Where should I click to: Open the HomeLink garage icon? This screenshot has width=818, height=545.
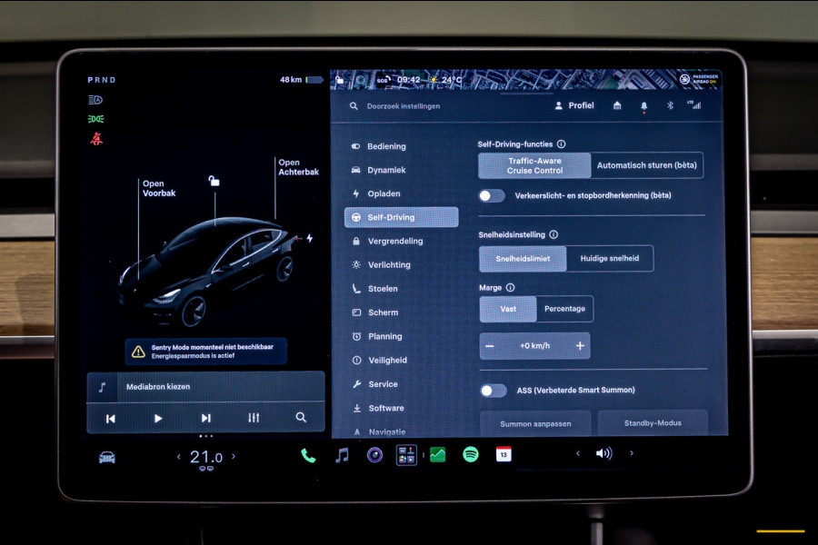617,105
